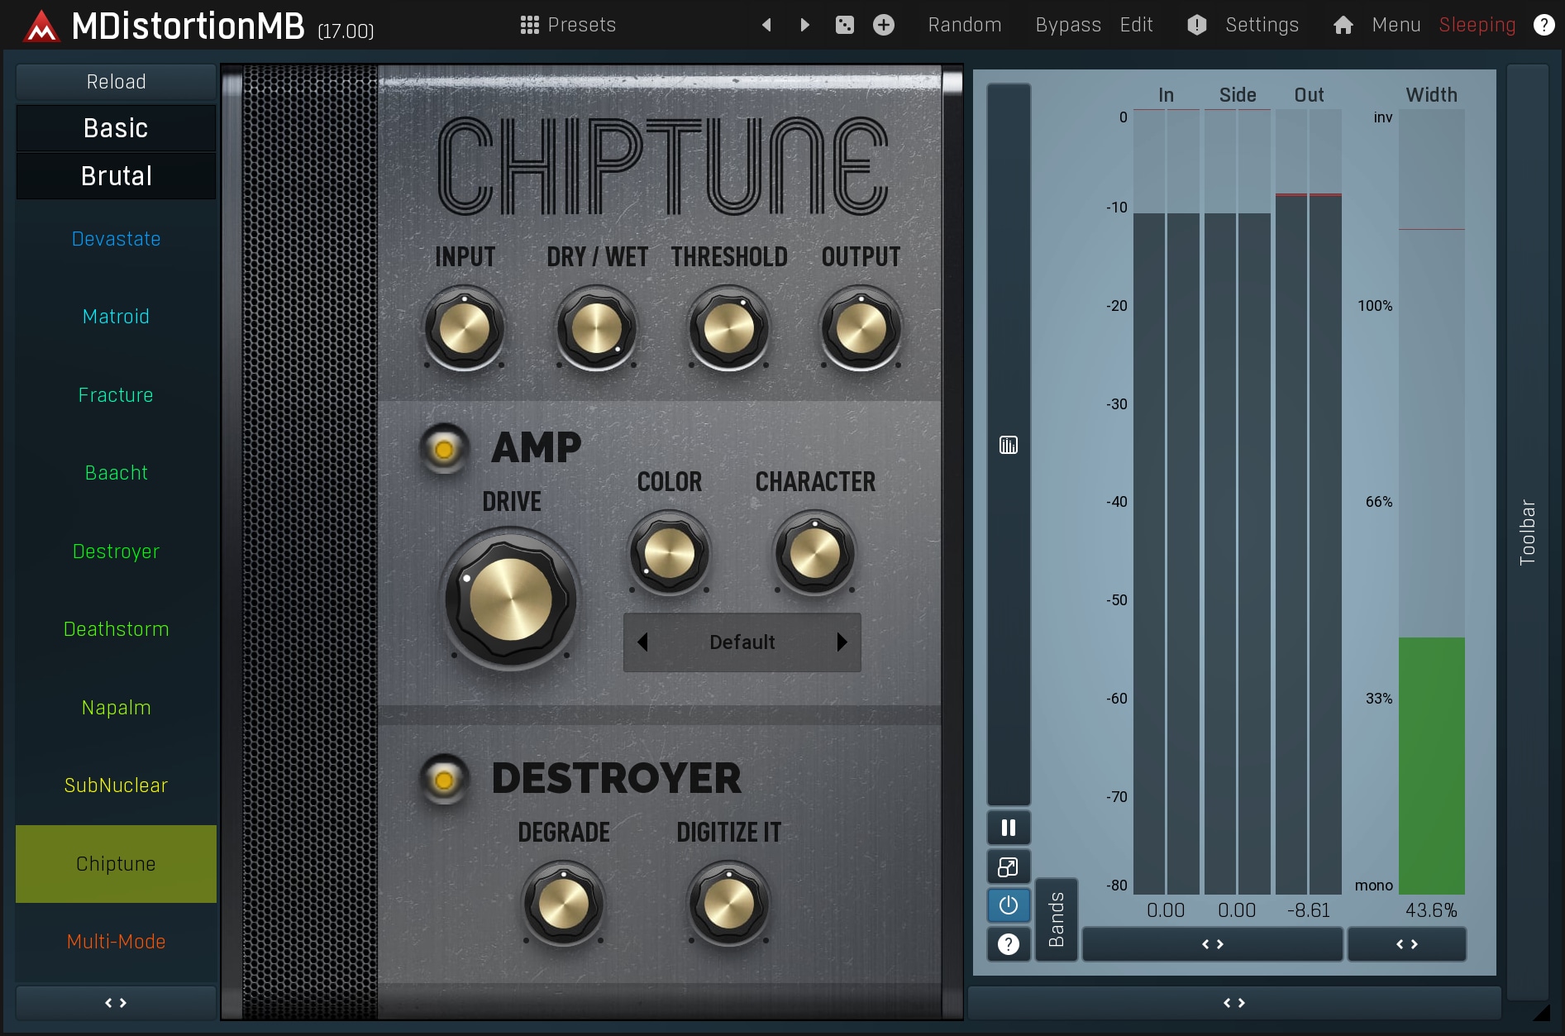Pause the meters display
This screenshot has height=1036, width=1565.
(1008, 828)
